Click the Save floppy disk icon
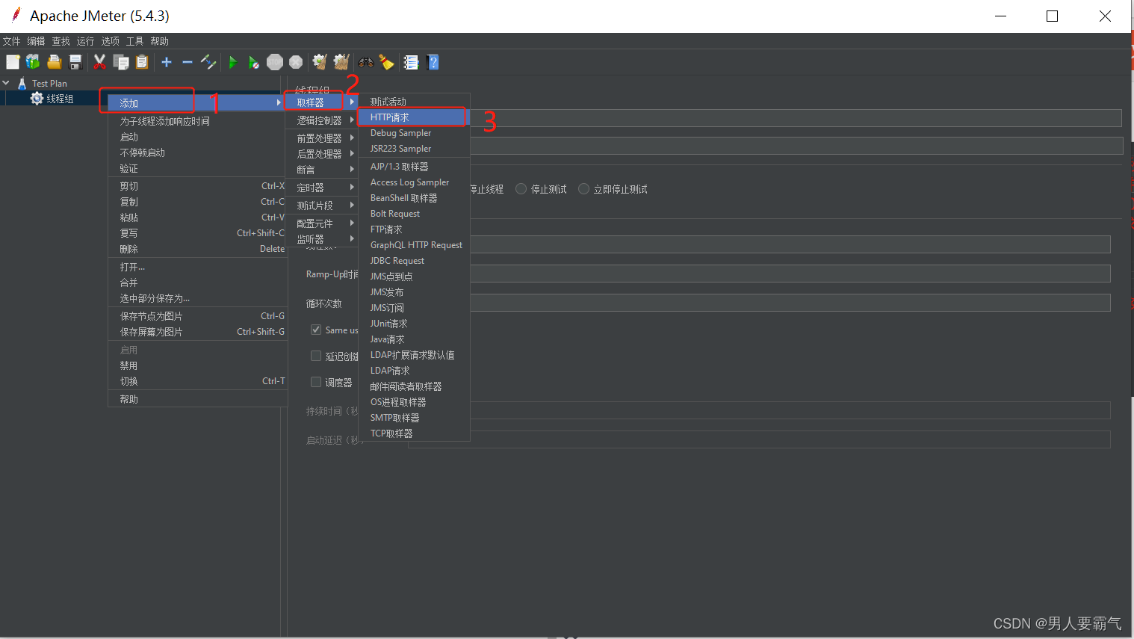This screenshot has width=1134, height=639. (x=75, y=62)
